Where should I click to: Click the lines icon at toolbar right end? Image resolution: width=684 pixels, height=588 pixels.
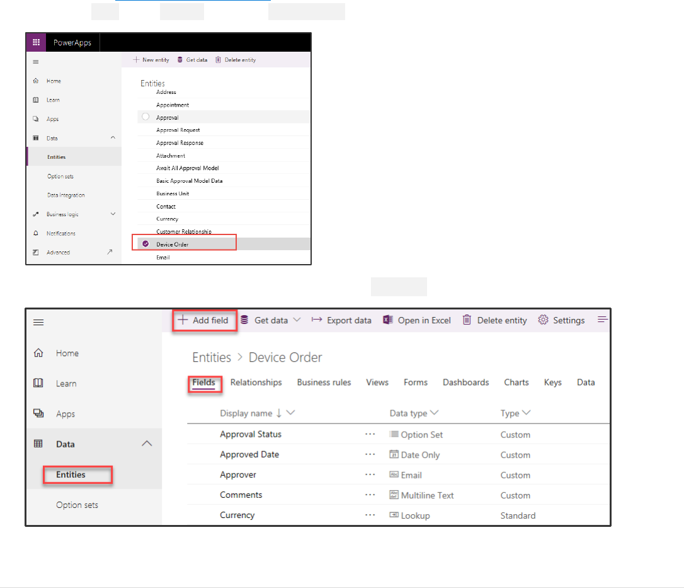click(602, 320)
